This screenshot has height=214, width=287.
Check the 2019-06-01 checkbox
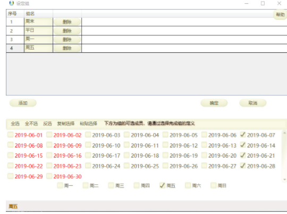[11, 135]
